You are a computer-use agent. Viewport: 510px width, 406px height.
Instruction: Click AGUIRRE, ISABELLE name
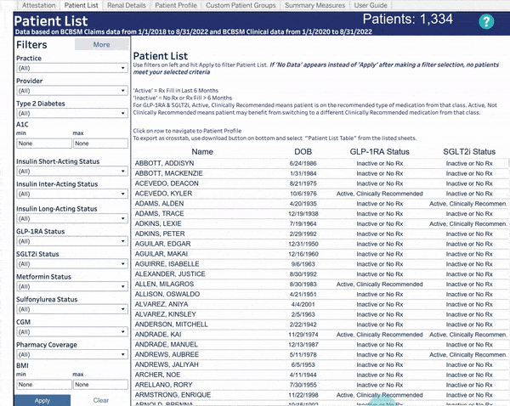click(x=167, y=264)
